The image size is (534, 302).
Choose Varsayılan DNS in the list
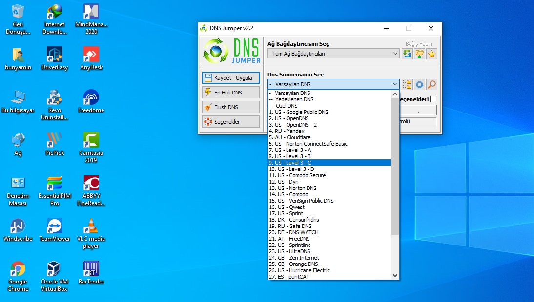coord(329,93)
